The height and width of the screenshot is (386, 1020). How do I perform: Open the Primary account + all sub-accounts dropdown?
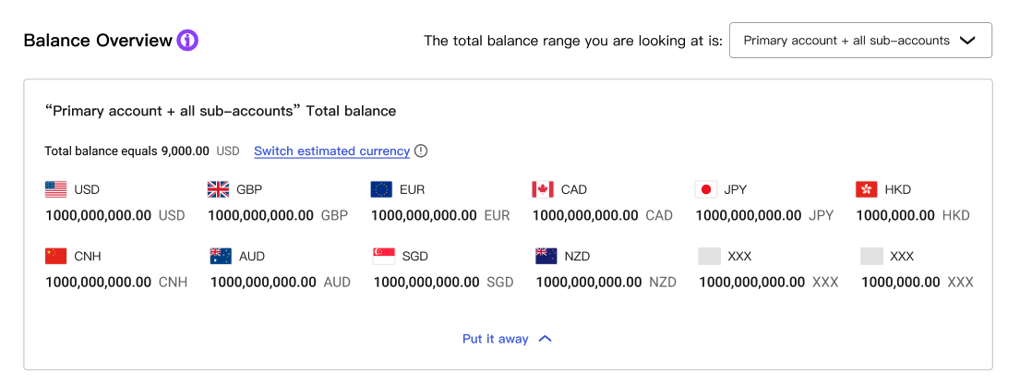click(x=860, y=41)
